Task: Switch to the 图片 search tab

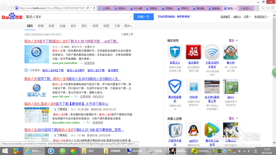Action: tap(84, 26)
